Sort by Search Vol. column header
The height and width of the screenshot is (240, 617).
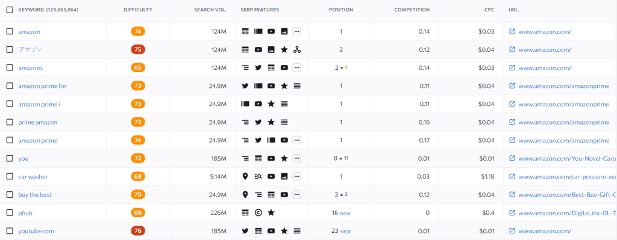pyautogui.click(x=210, y=10)
